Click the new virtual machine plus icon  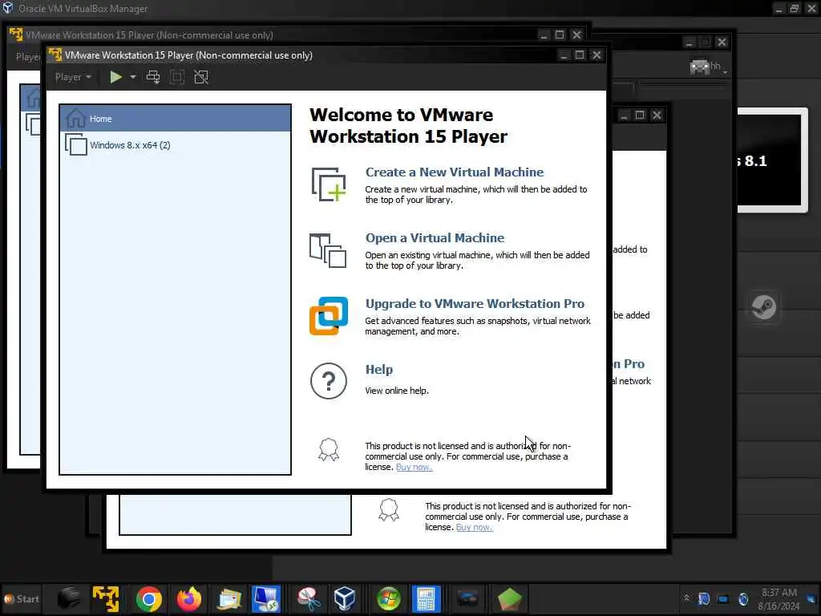tap(329, 184)
